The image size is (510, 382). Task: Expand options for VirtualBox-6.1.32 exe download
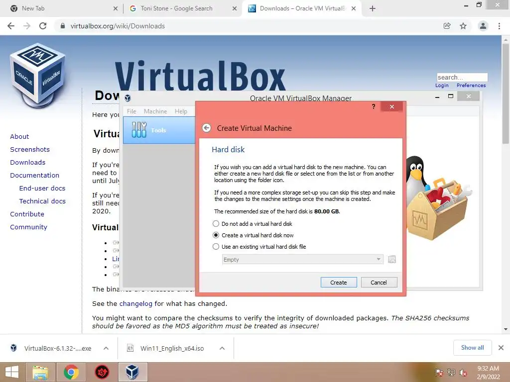[x=106, y=348]
